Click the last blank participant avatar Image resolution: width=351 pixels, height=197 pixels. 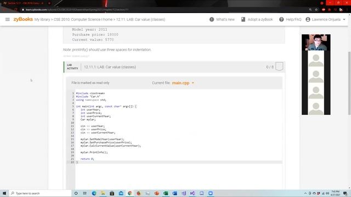[x=316, y=108]
